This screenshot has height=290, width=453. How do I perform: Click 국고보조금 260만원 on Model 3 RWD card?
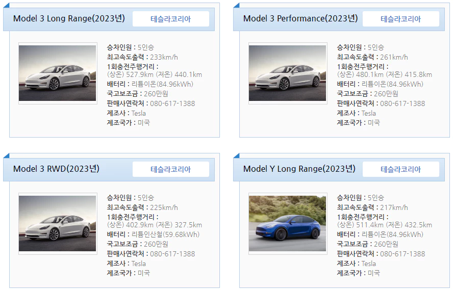click(138, 244)
